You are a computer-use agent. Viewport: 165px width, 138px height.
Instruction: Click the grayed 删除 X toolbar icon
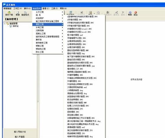123,13
